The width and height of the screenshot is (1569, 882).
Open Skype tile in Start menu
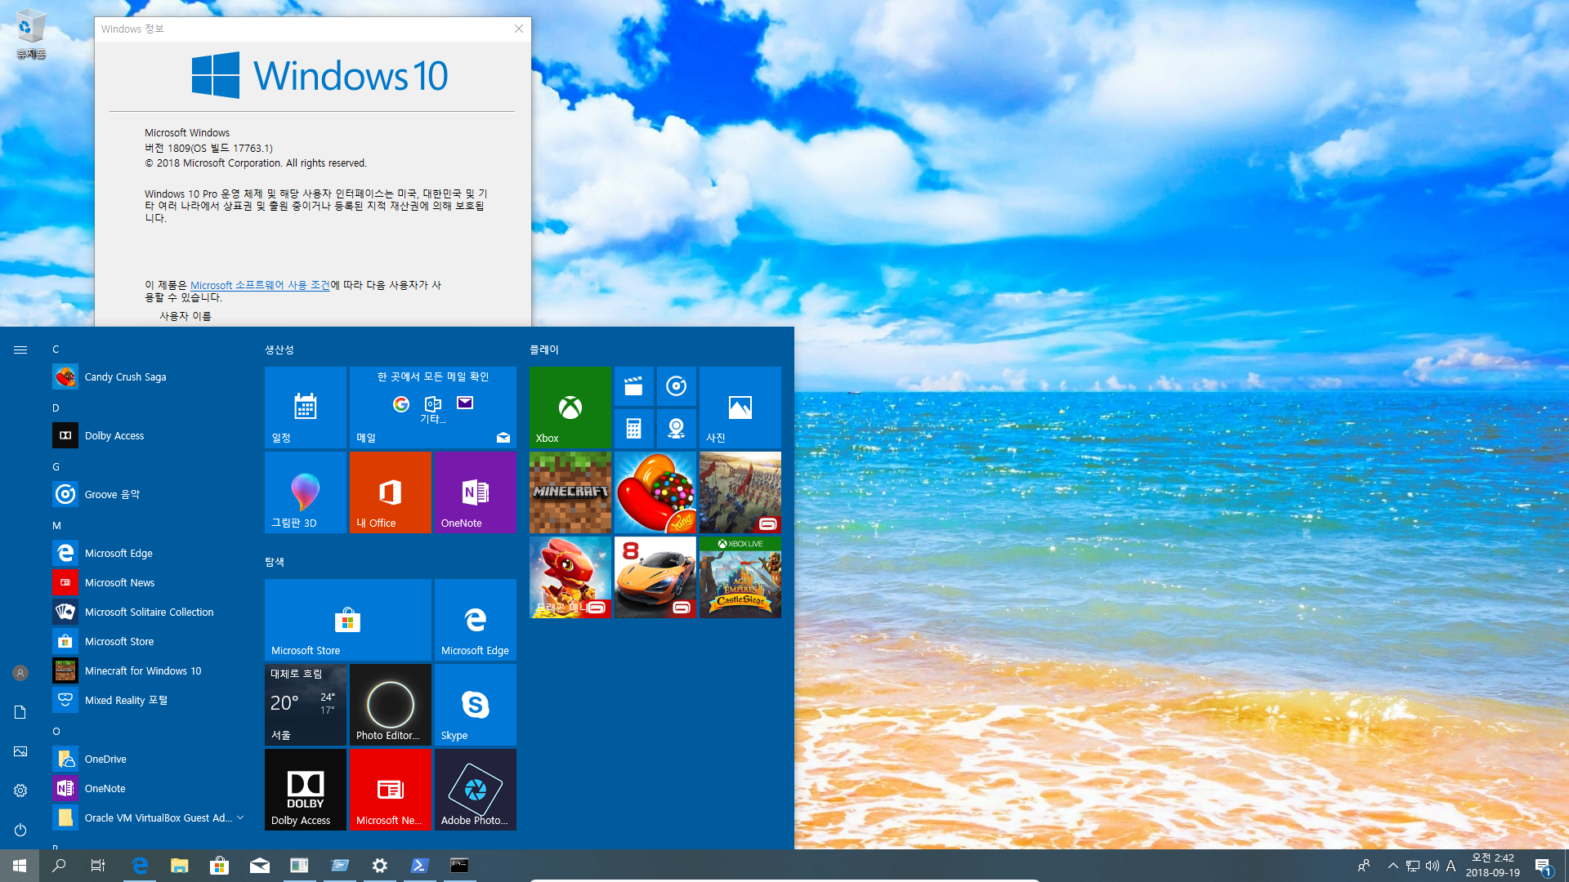[476, 706]
